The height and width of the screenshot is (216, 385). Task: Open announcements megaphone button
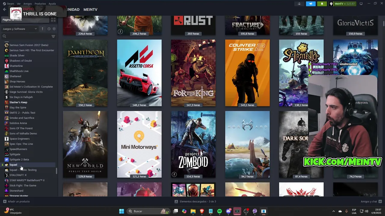point(311,4)
